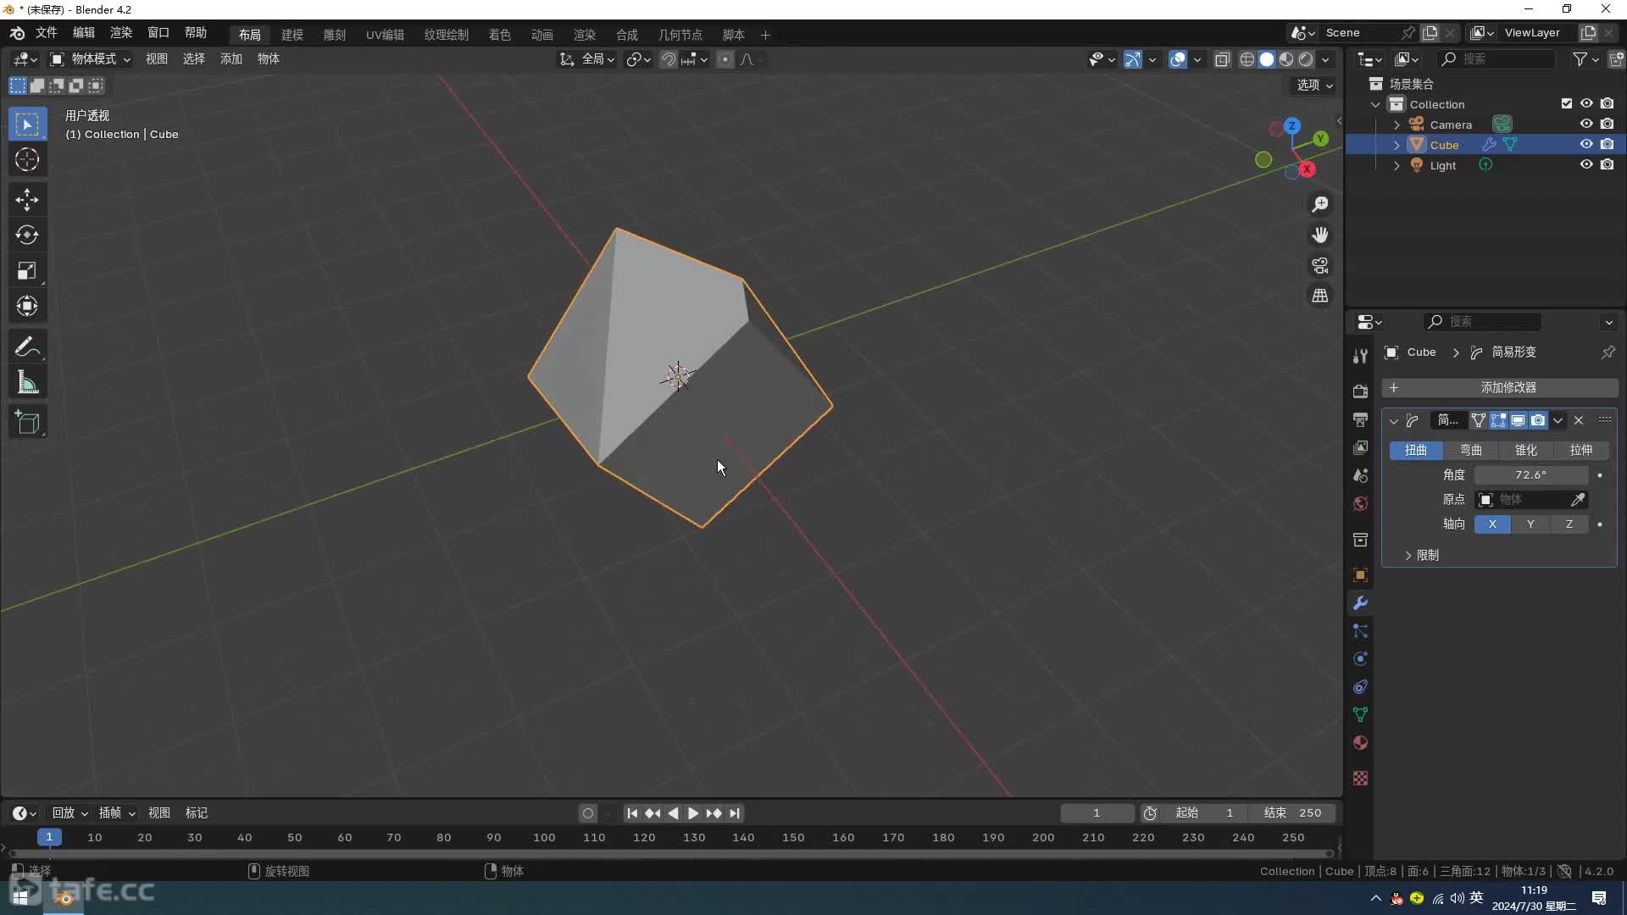Select the Transform tool
The height and width of the screenshot is (915, 1627).
pos(27,306)
